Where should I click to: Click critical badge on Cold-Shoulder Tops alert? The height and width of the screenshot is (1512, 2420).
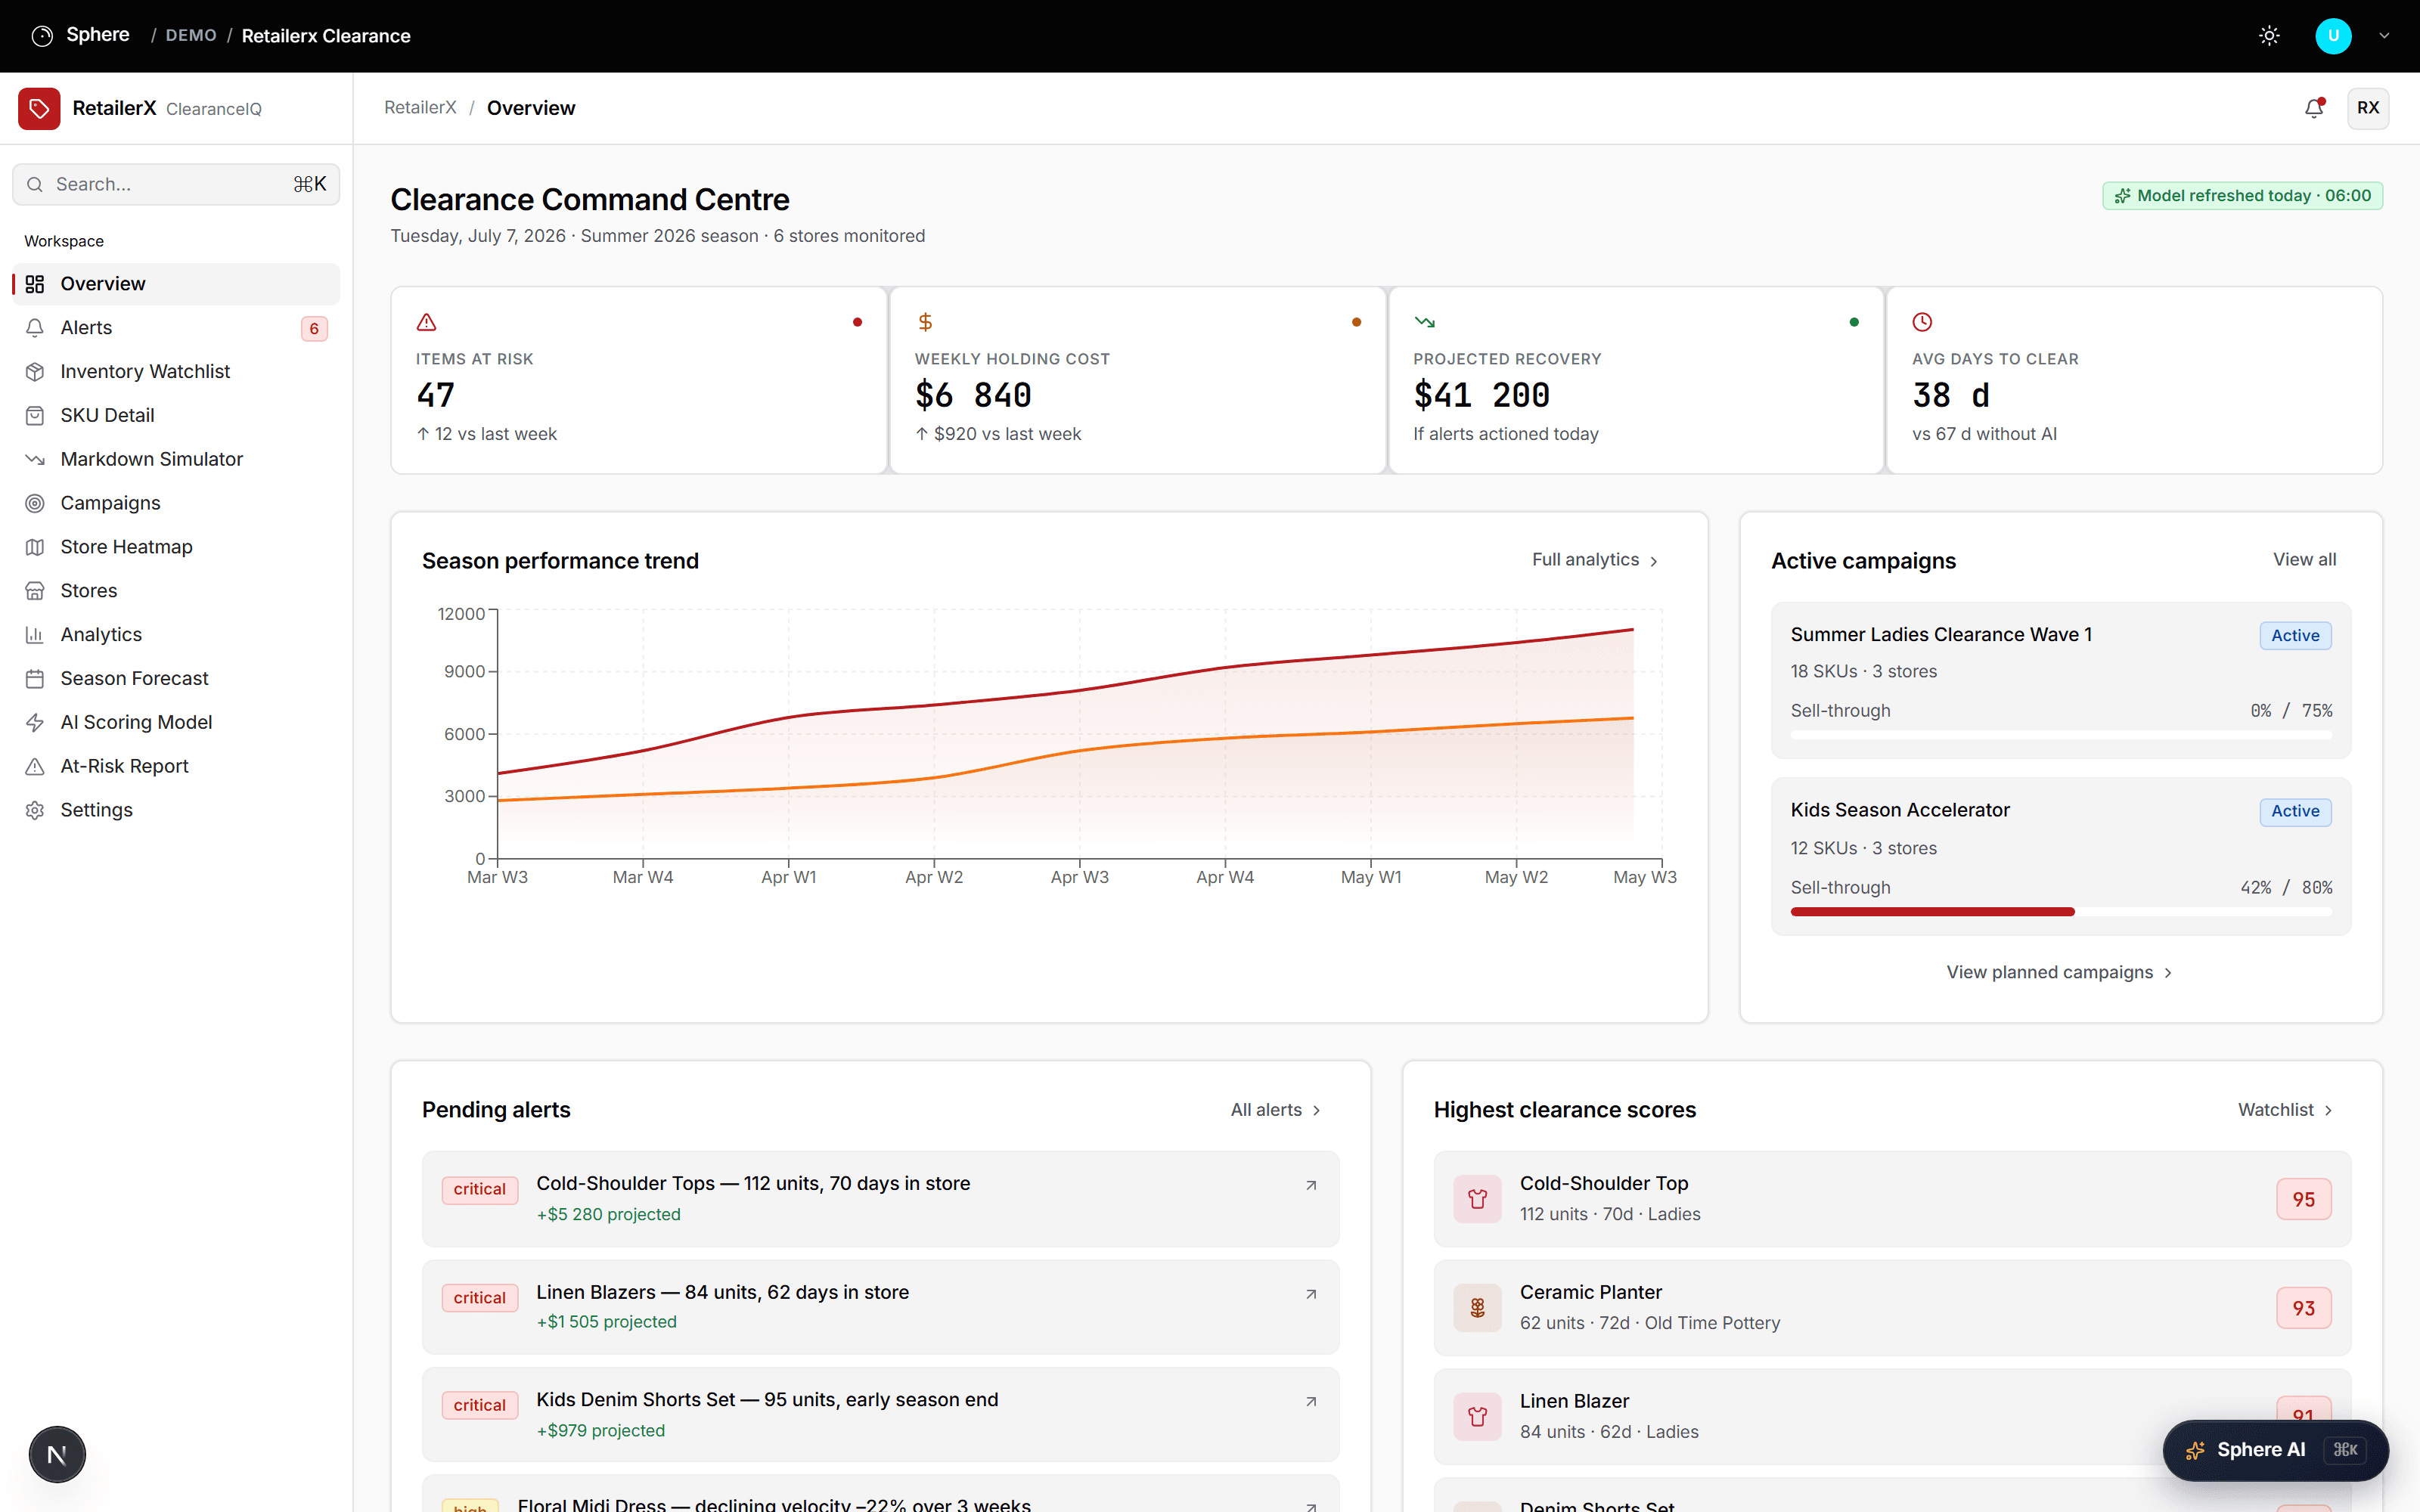coord(480,1190)
